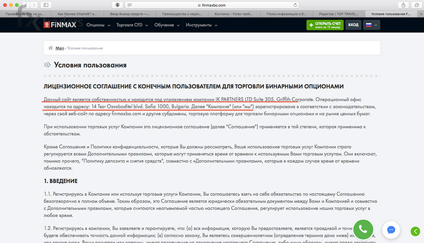424x243 pixels.
Task: Open the Safari share button
Action: tap(403, 5)
